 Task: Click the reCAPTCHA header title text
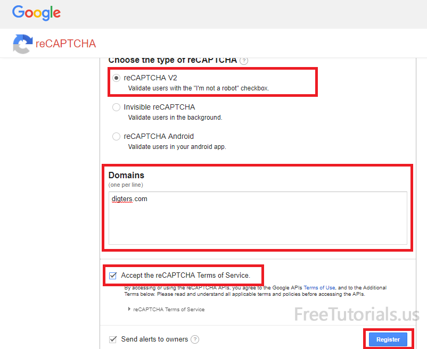[x=65, y=44]
